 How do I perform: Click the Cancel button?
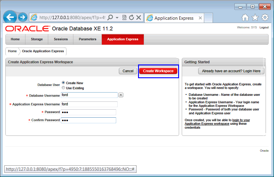tap(128, 71)
